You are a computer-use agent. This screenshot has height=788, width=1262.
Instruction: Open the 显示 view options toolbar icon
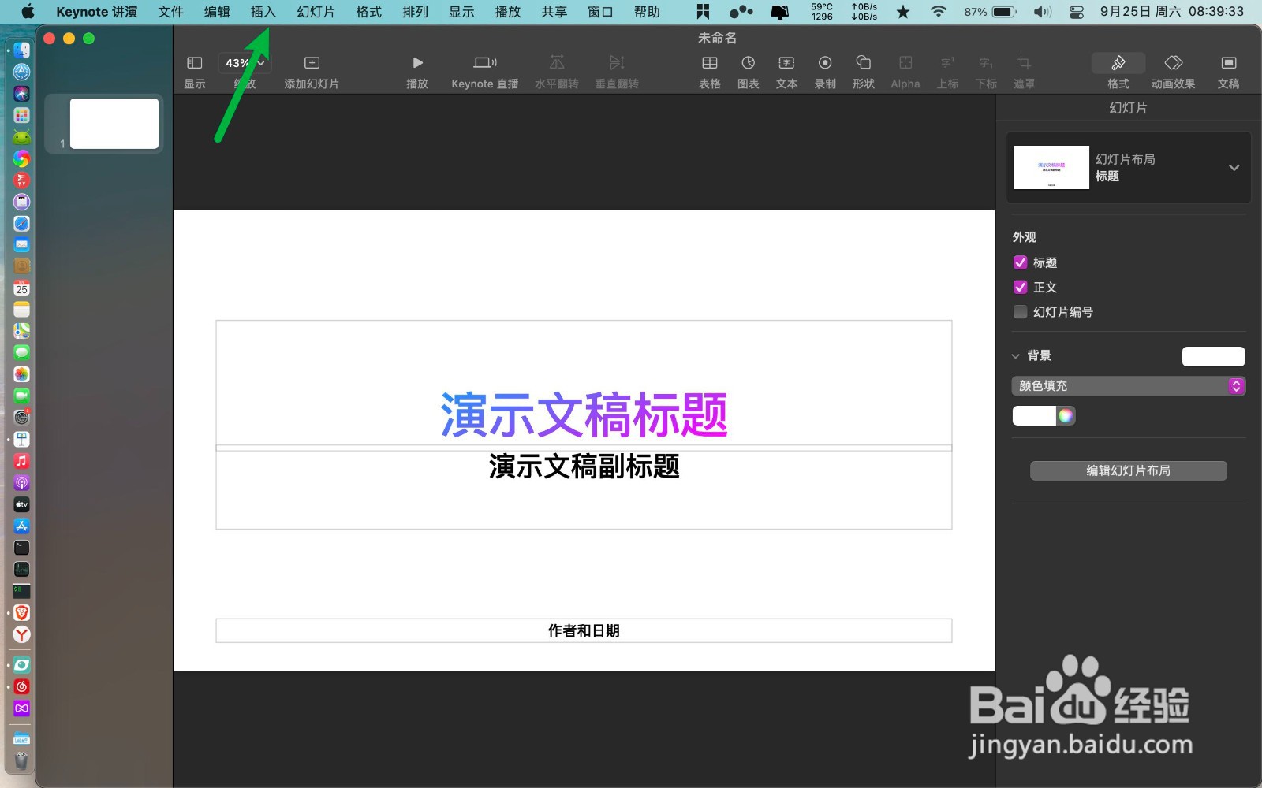coord(195,63)
